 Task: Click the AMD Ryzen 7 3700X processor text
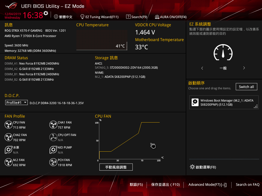(30, 36)
